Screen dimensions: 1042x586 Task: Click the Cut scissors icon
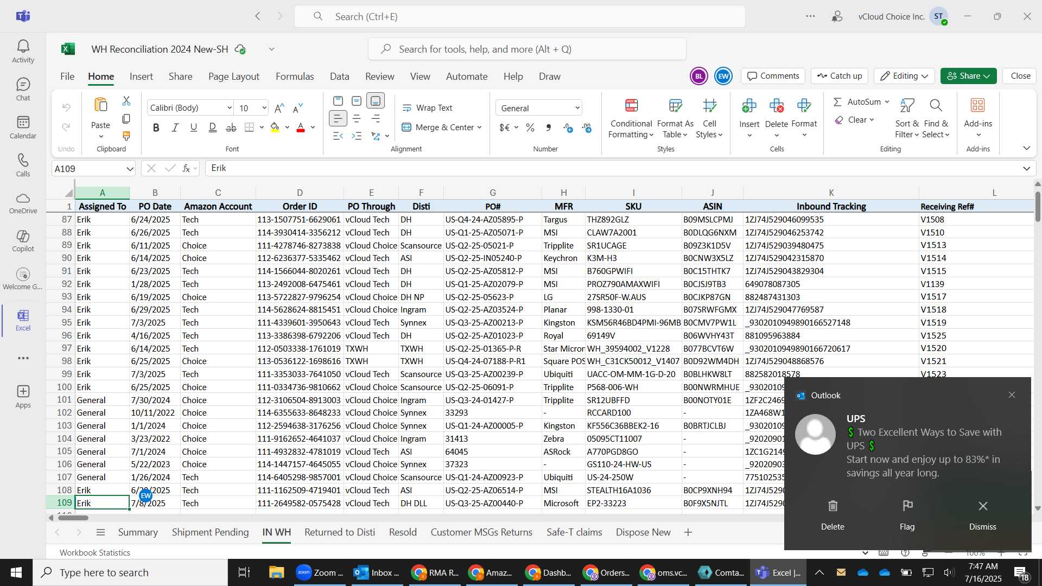click(x=126, y=101)
